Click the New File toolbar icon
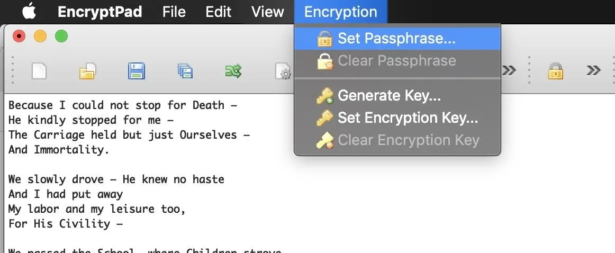615x253 pixels. coord(39,71)
